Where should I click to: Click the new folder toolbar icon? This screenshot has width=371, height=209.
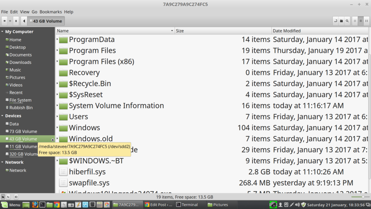coord(341,21)
